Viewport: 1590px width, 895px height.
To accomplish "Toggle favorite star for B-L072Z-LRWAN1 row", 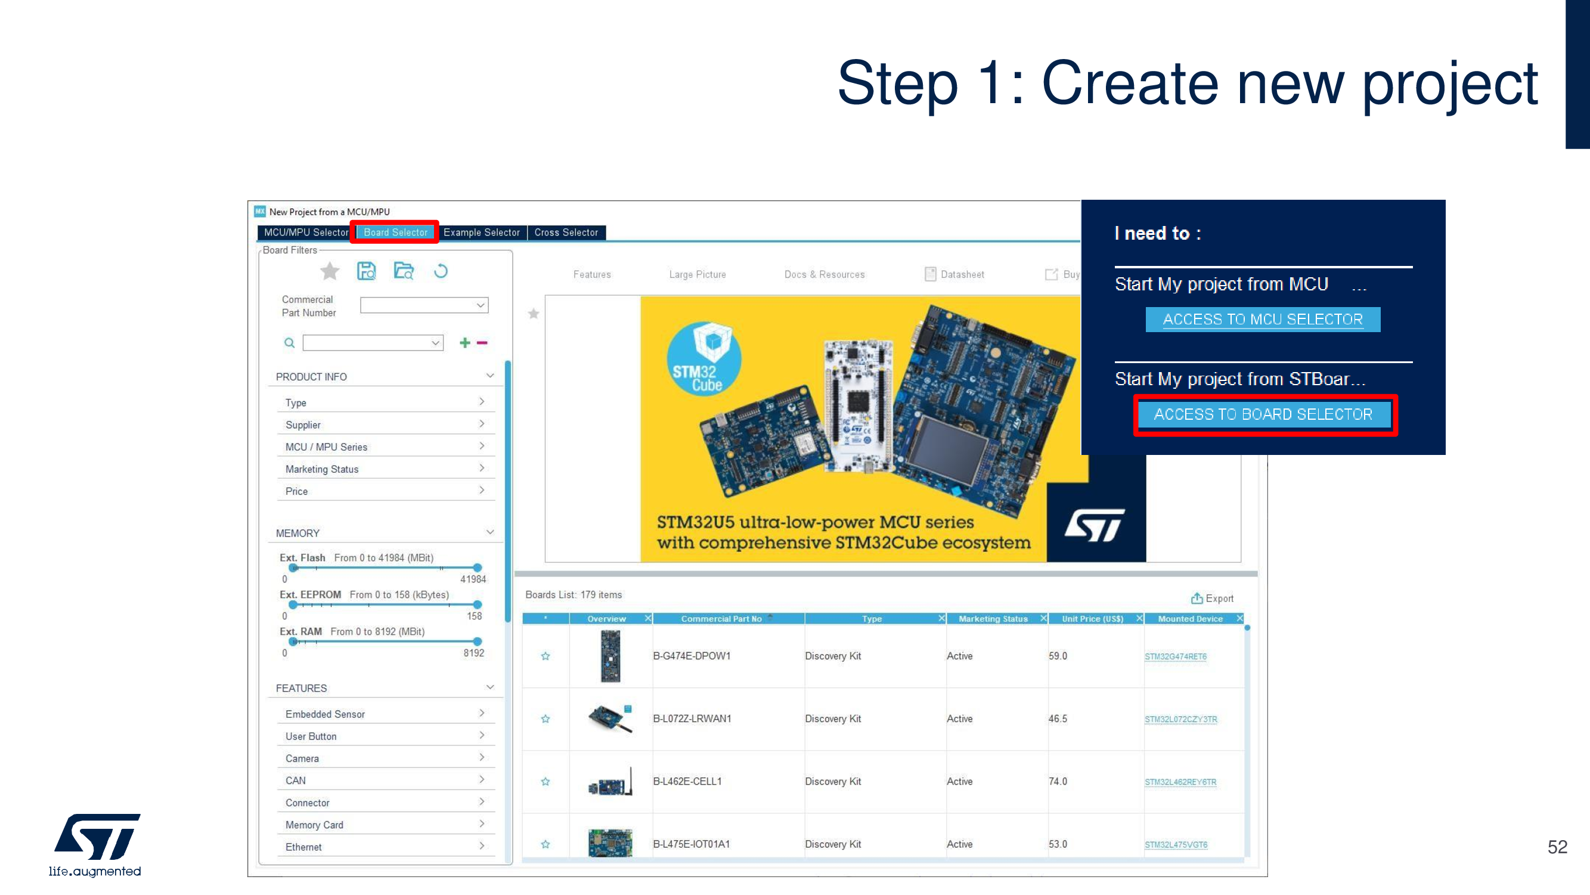I will point(545,719).
